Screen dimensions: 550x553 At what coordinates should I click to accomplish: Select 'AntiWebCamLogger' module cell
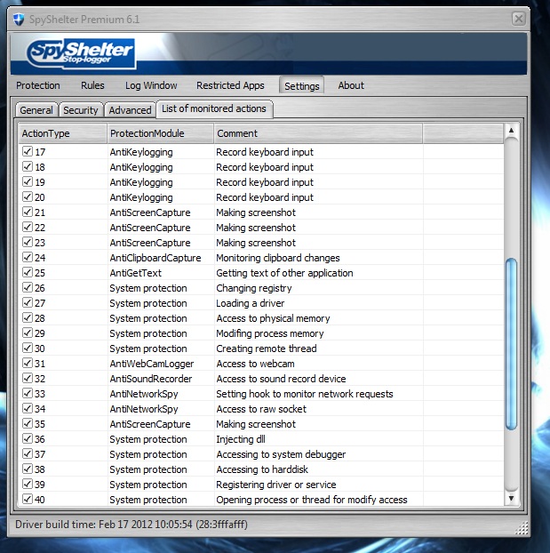[152, 364]
